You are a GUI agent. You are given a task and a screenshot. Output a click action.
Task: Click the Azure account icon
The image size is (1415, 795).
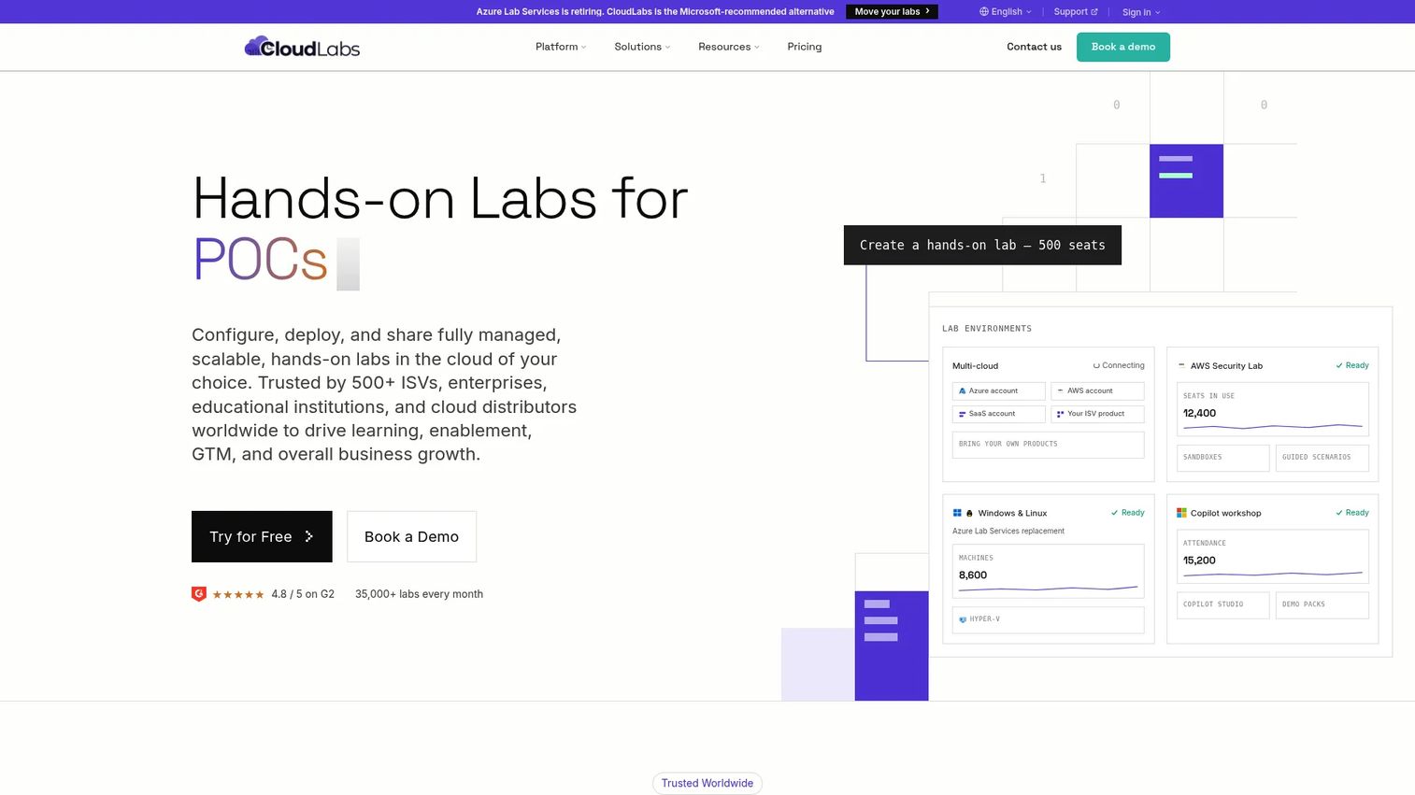963,391
